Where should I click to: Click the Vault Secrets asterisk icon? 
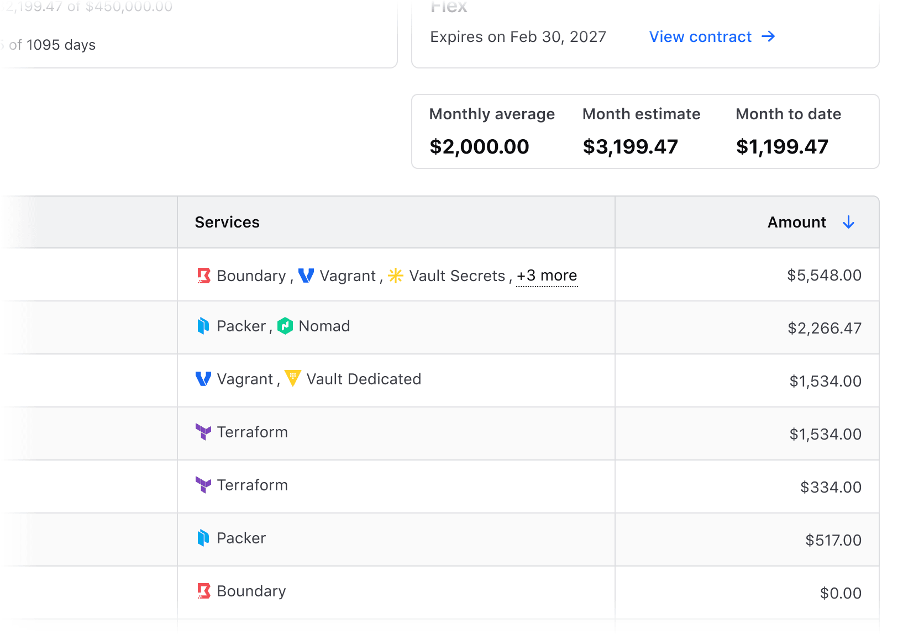[x=396, y=276]
